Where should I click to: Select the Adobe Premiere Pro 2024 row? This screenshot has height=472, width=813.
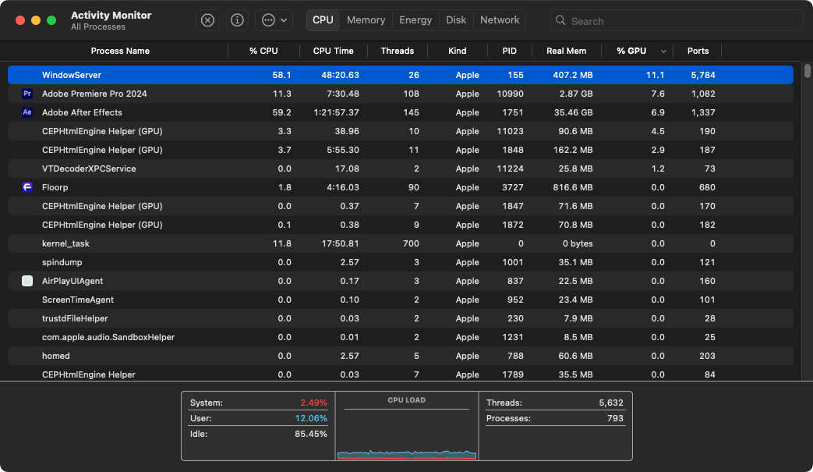coord(401,94)
